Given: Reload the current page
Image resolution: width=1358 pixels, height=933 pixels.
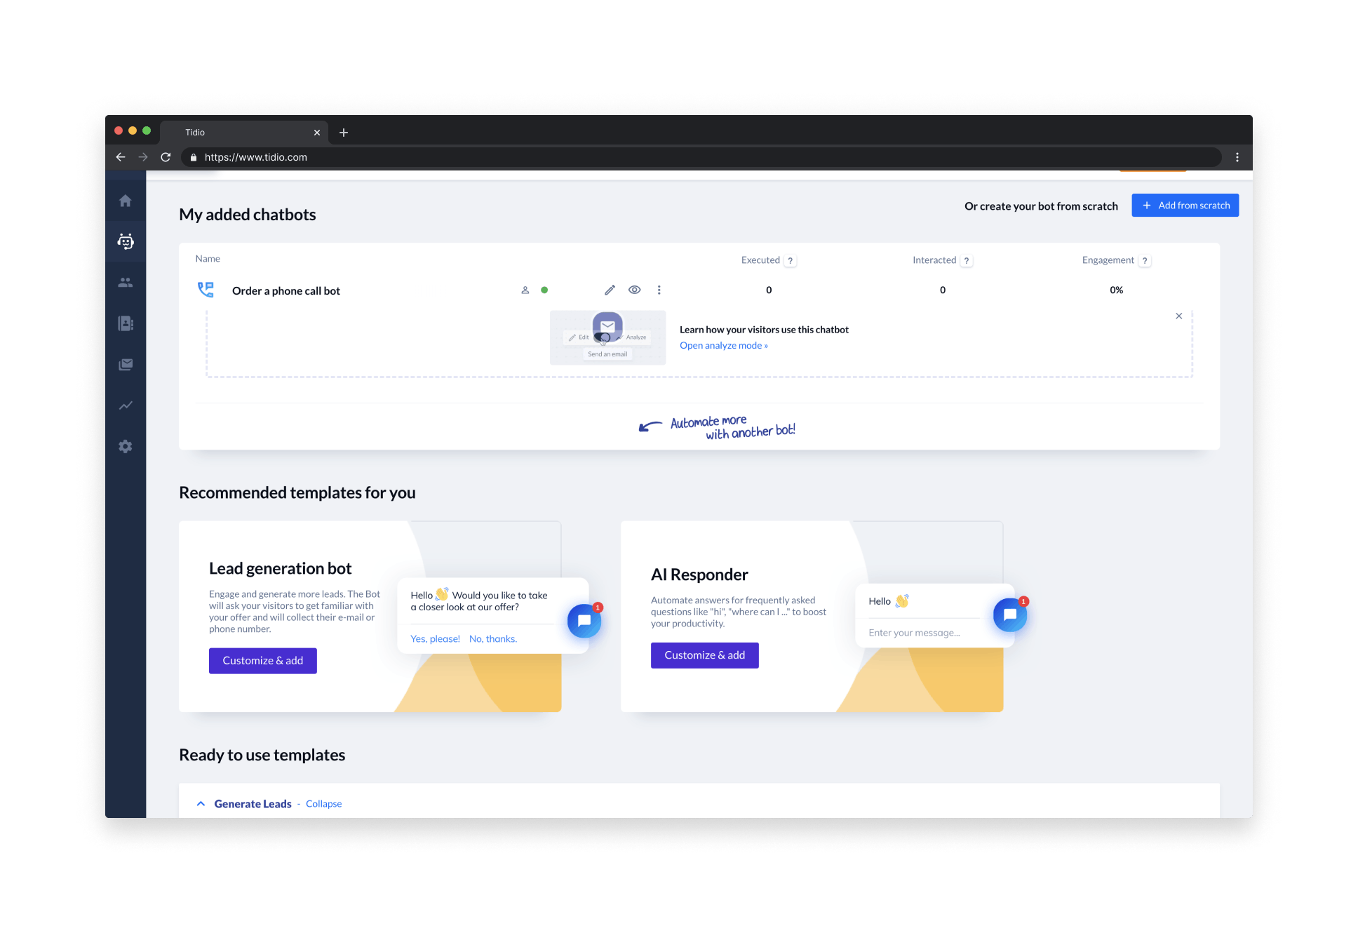Looking at the screenshot, I should click(166, 157).
